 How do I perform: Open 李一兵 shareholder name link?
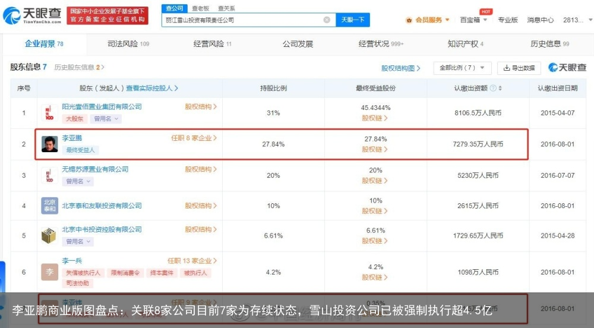(x=72, y=261)
